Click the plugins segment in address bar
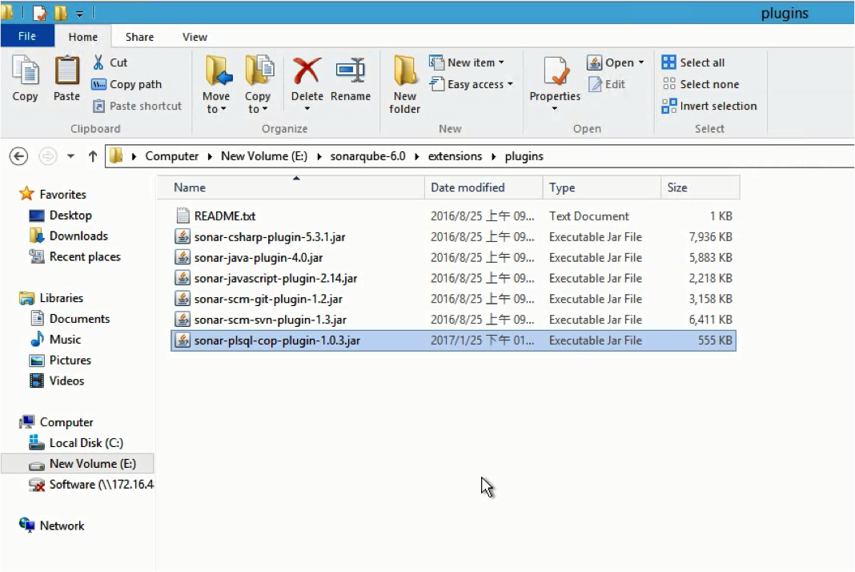The image size is (855, 572). (524, 157)
